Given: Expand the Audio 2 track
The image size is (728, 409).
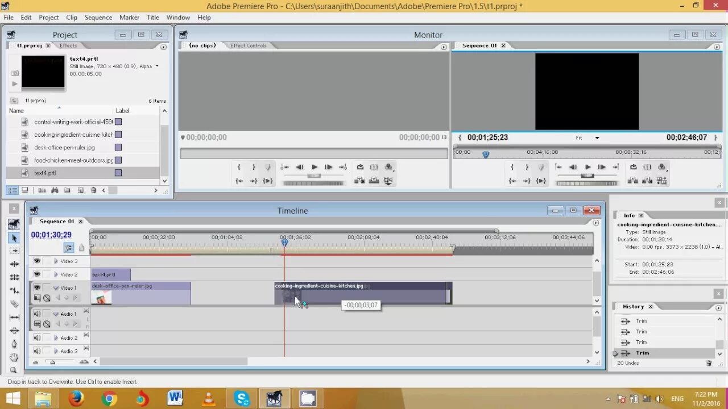Looking at the screenshot, I should pos(56,338).
